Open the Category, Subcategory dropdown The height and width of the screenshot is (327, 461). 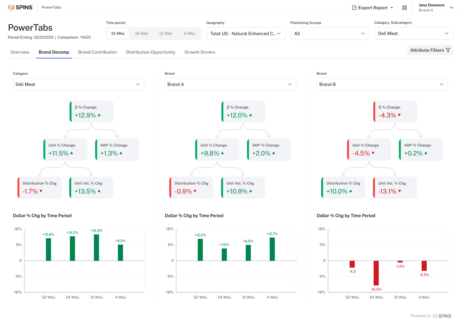(x=414, y=34)
